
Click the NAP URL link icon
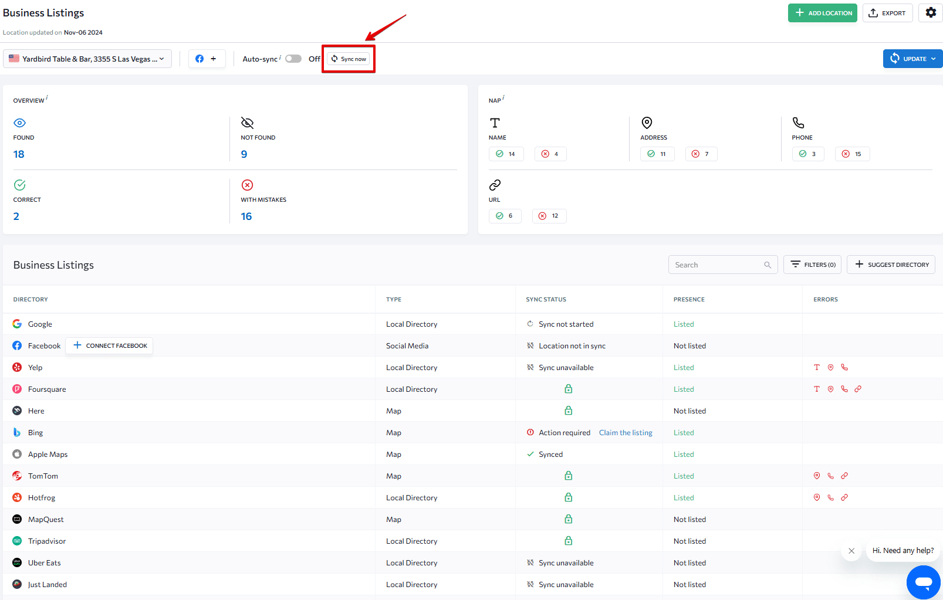(495, 185)
